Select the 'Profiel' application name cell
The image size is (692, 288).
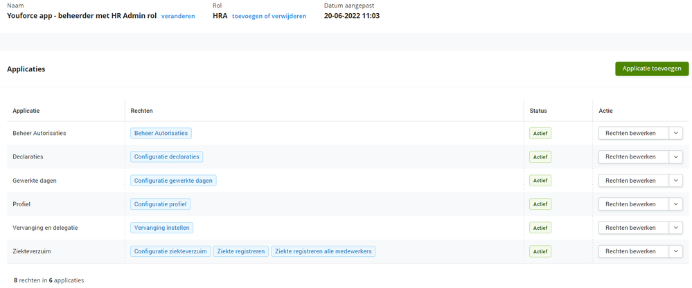(21, 204)
